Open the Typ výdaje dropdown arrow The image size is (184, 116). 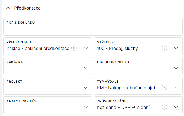tap(176, 88)
